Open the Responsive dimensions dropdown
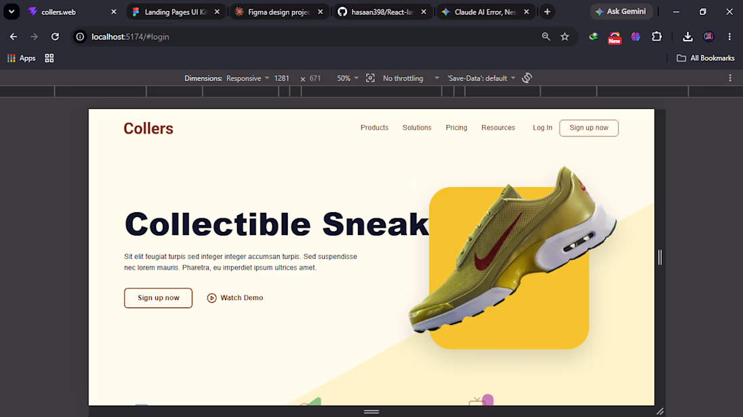 tap(247, 78)
